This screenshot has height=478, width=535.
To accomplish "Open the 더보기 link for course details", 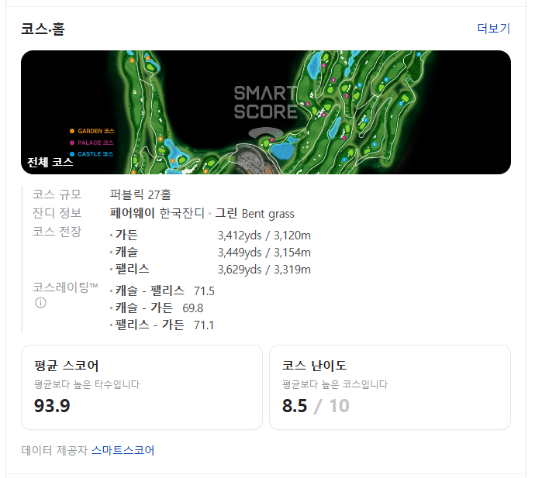I will (493, 29).
